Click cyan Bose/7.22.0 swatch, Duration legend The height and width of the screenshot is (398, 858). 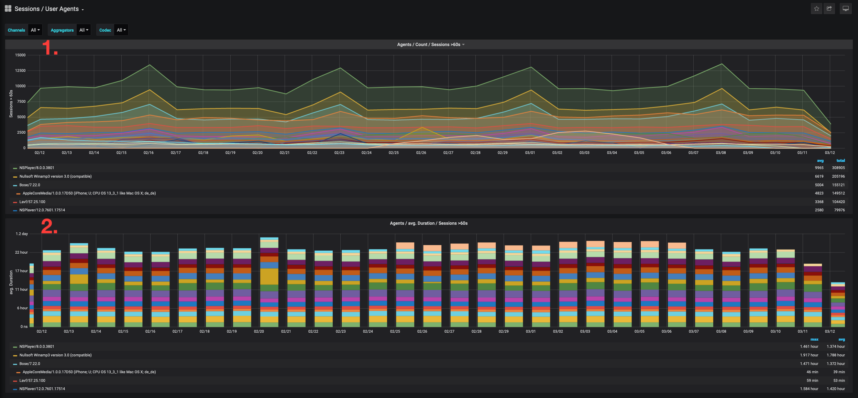(15, 364)
